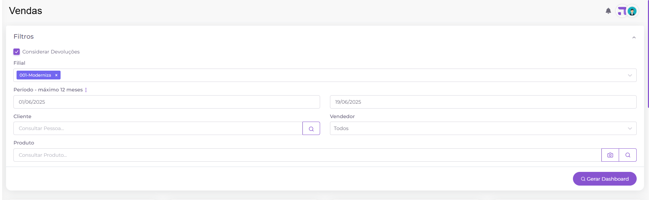
Task: Click the Cliente search magnifier icon
Action: [311, 129]
